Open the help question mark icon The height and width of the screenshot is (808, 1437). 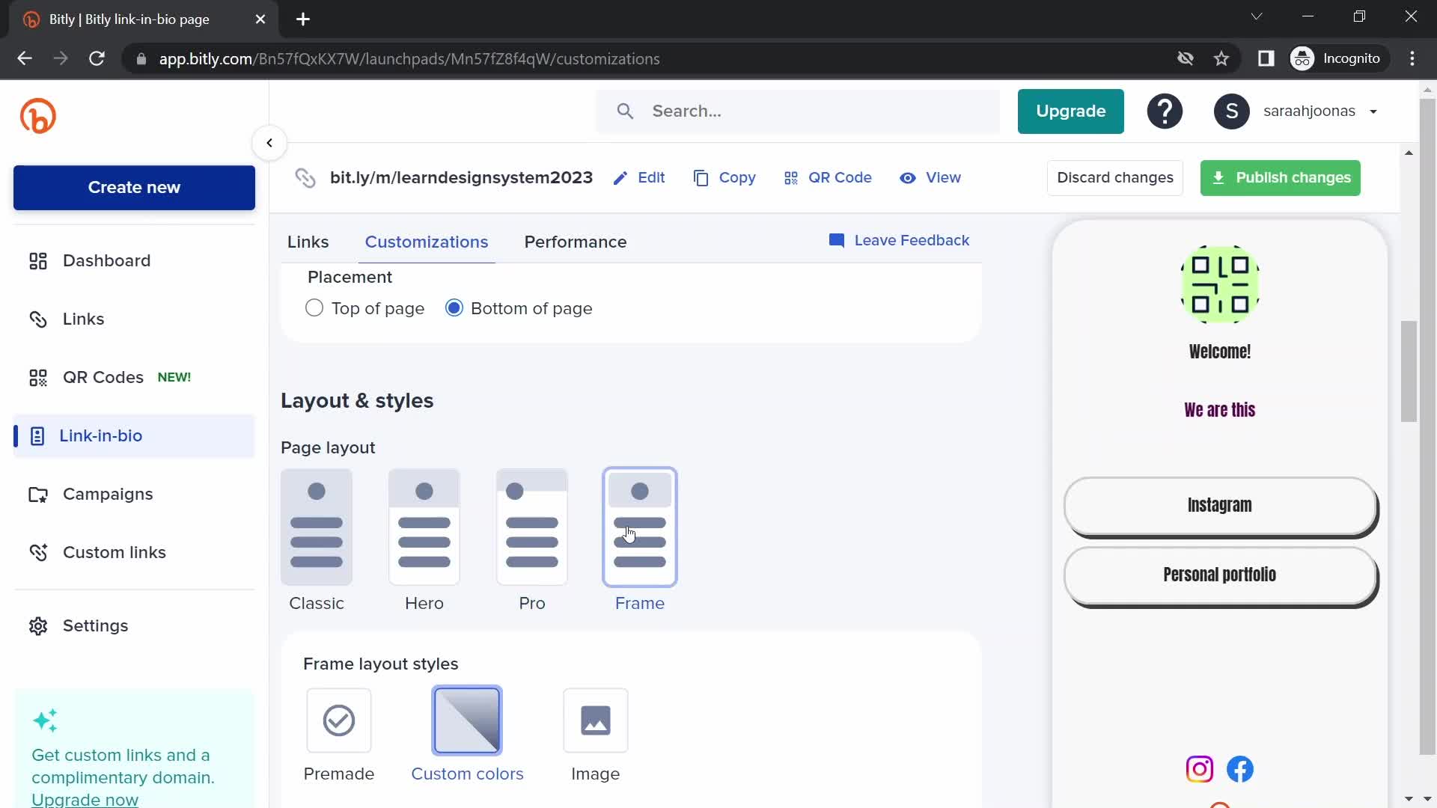click(x=1165, y=111)
